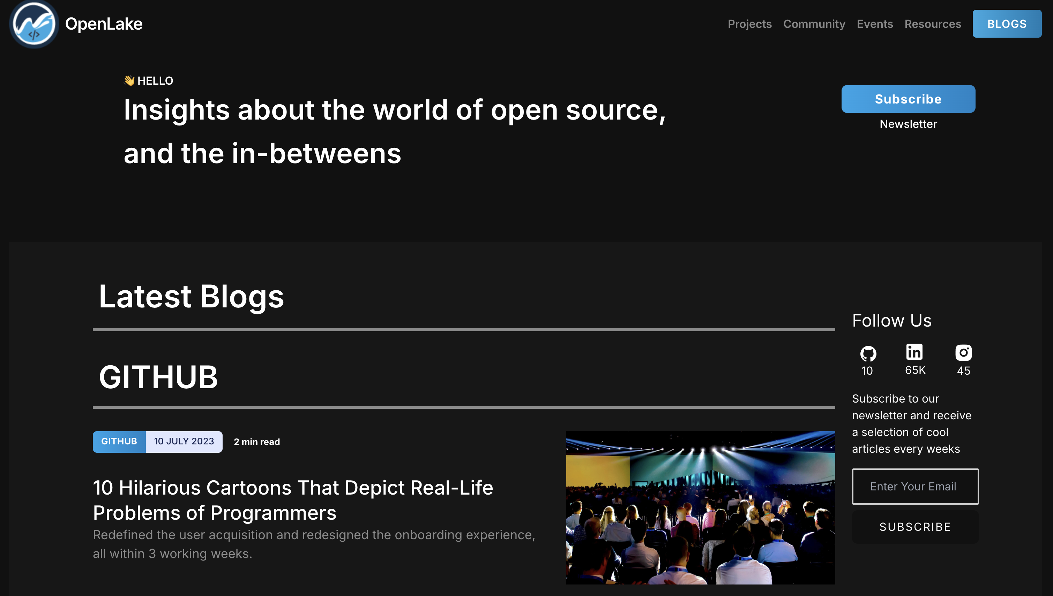Open the conference audience blog thumbnail

(x=700, y=507)
